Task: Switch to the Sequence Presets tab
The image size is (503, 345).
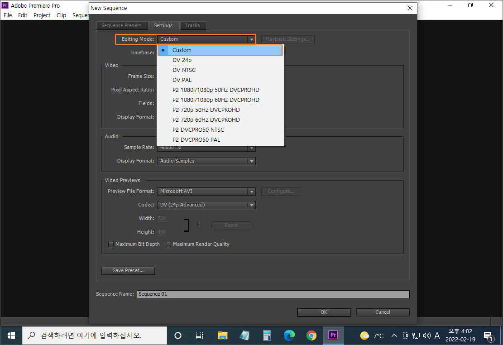Action: (x=122, y=25)
